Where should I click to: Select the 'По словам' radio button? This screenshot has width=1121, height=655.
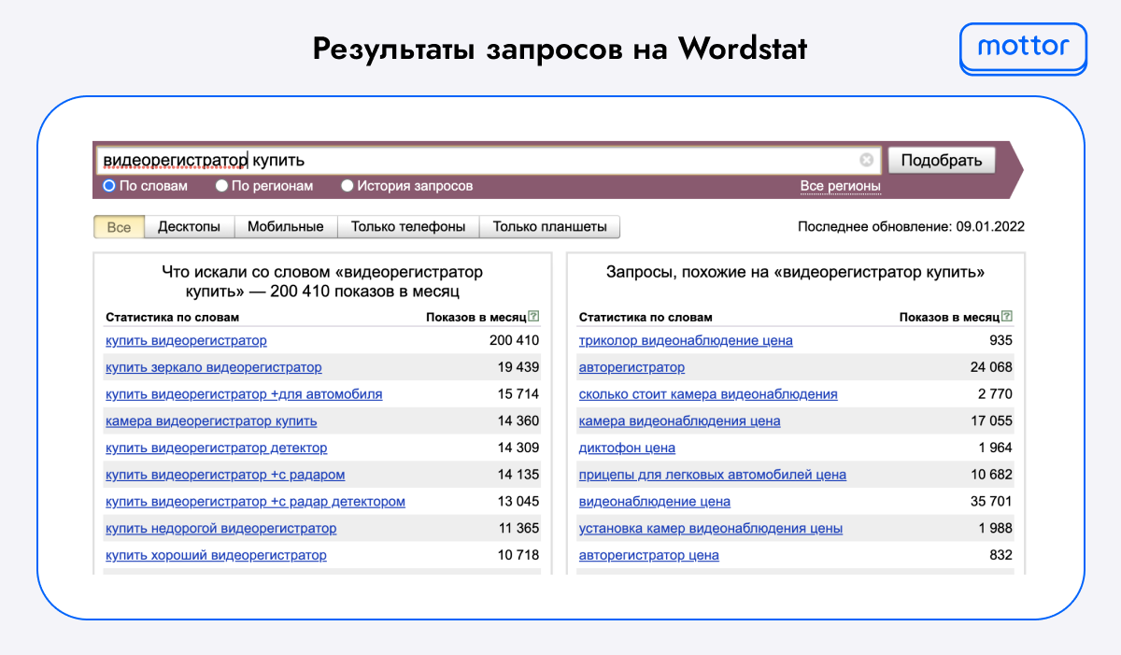pyautogui.click(x=108, y=186)
